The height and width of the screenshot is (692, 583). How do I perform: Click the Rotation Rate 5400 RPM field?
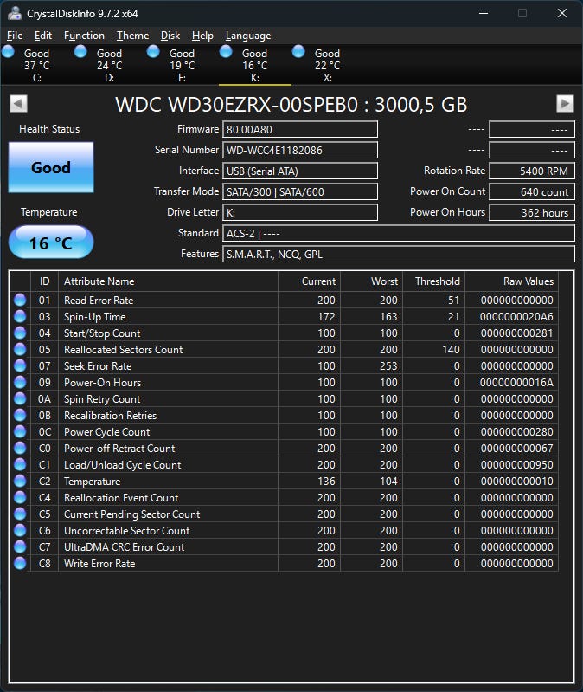tap(532, 171)
